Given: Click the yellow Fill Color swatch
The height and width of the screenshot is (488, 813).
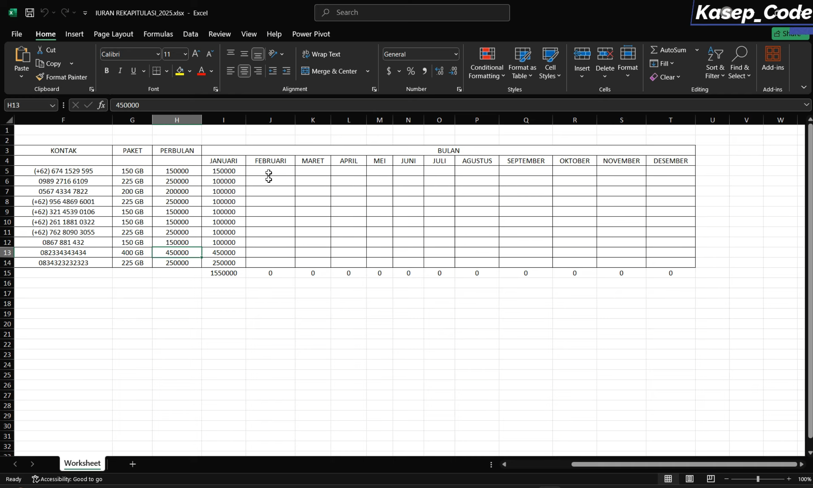Looking at the screenshot, I should click(x=180, y=71).
